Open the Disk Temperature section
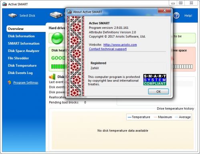Image resolution: width=200 pixels, height=154 pixels. pyautogui.click(x=22, y=66)
